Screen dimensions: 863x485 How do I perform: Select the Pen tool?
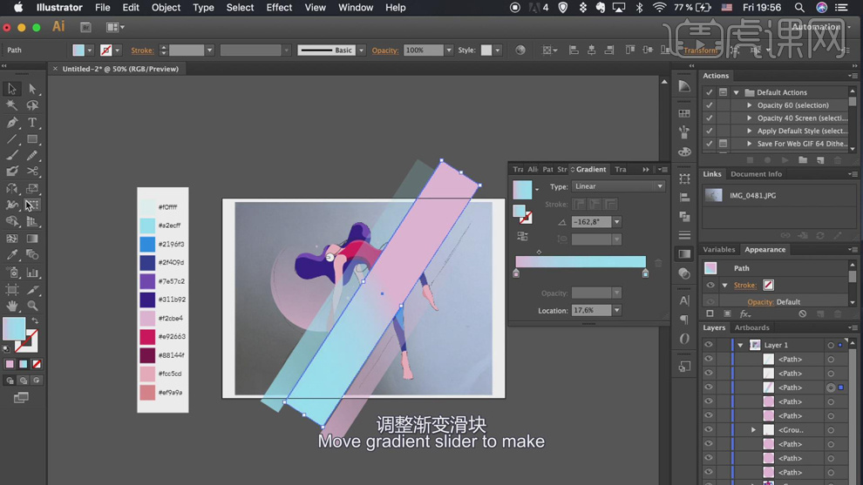[x=12, y=123]
